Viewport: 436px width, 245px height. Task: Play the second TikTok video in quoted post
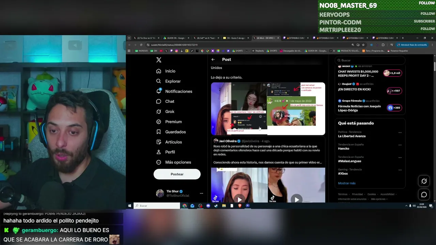297,199
